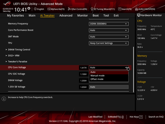Expand Tweaker's Paradise submenu
165x124 pixels.
coord(18,62)
